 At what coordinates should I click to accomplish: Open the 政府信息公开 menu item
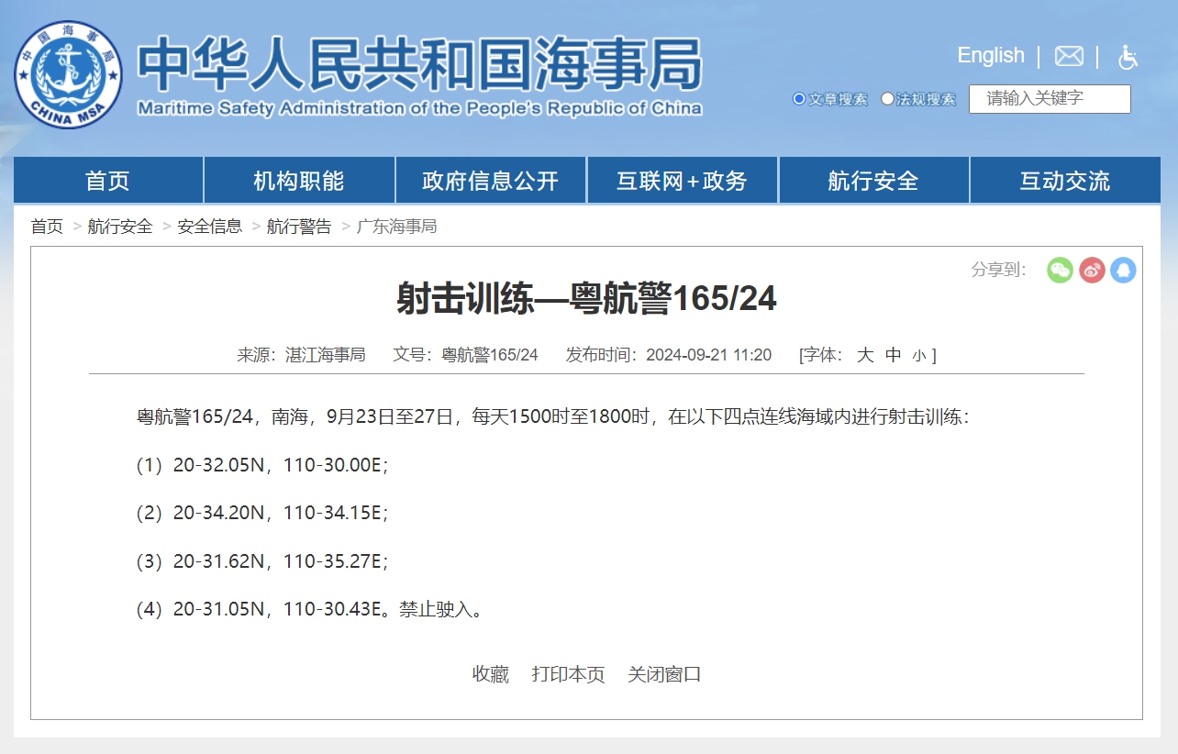(x=490, y=181)
